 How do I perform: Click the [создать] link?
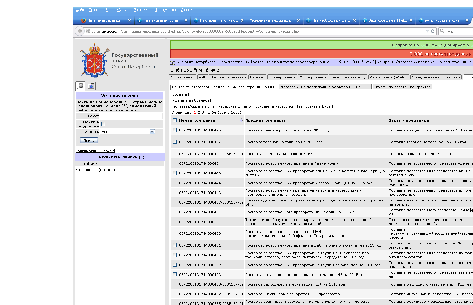(x=180, y=94)
